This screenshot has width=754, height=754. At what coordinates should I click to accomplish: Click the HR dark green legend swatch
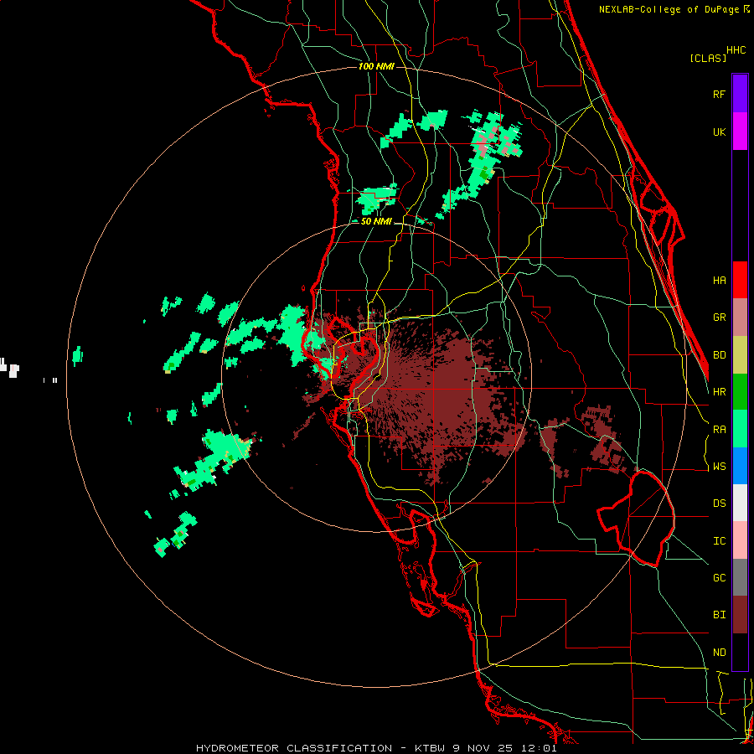click(x=740, y=392)
